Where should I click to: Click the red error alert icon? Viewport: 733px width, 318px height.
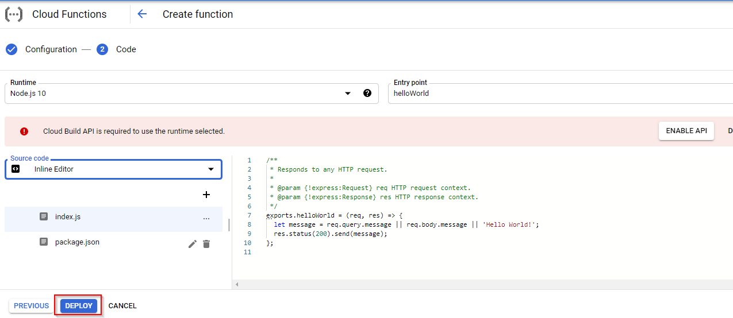point(24,131)
